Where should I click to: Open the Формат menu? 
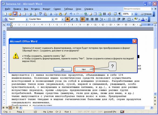pyautogui.click(x=46, y=9)
